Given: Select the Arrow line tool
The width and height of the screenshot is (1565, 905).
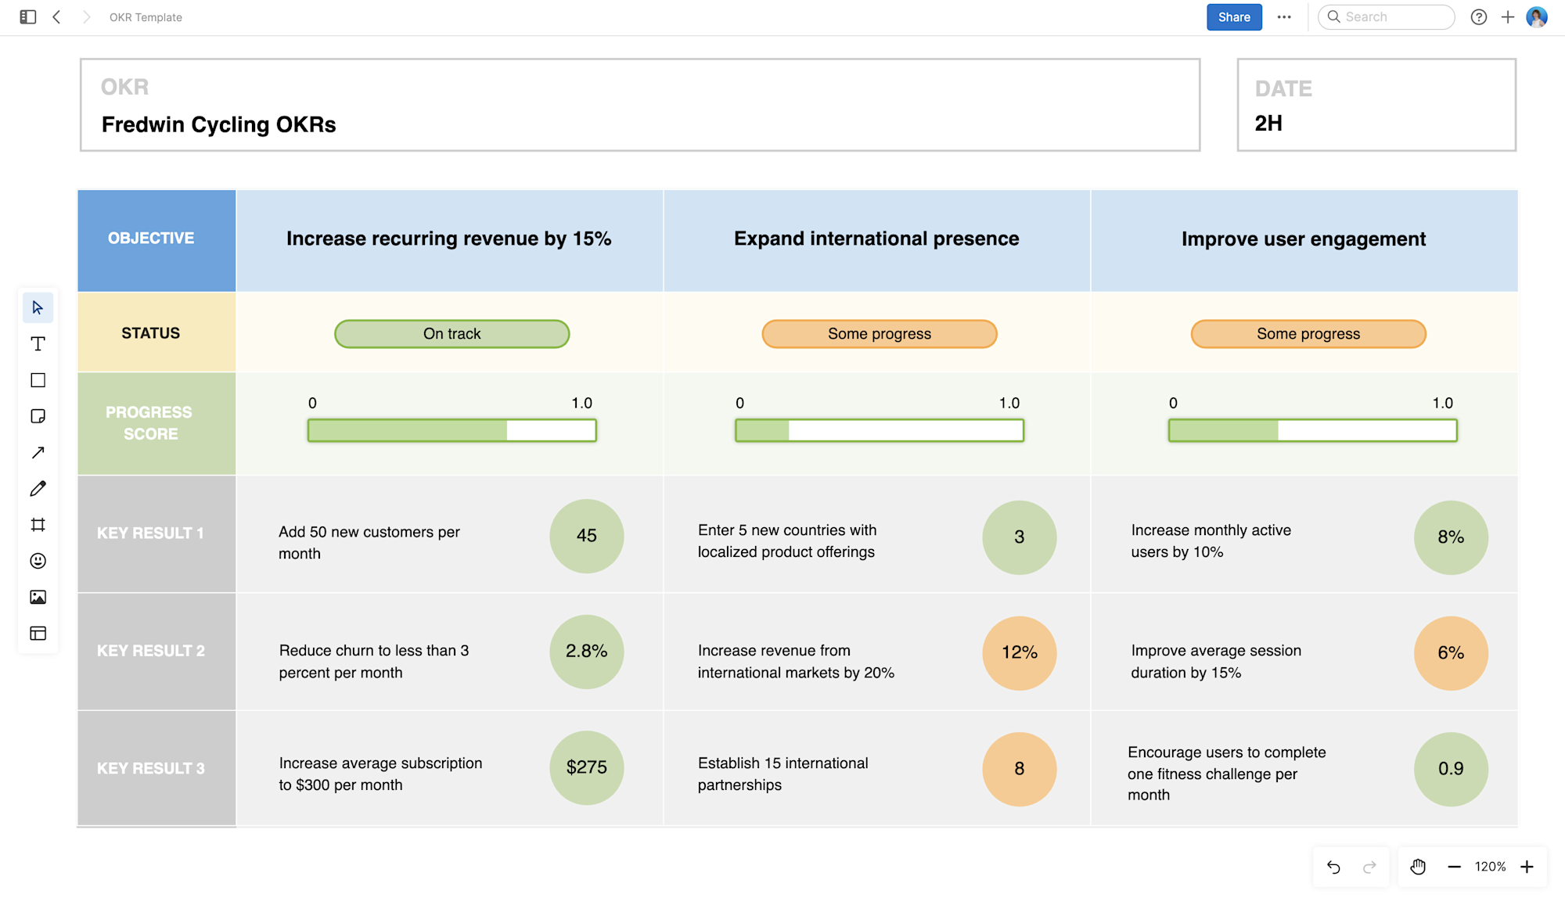Looking at the screenshot, I should (38, 453).
